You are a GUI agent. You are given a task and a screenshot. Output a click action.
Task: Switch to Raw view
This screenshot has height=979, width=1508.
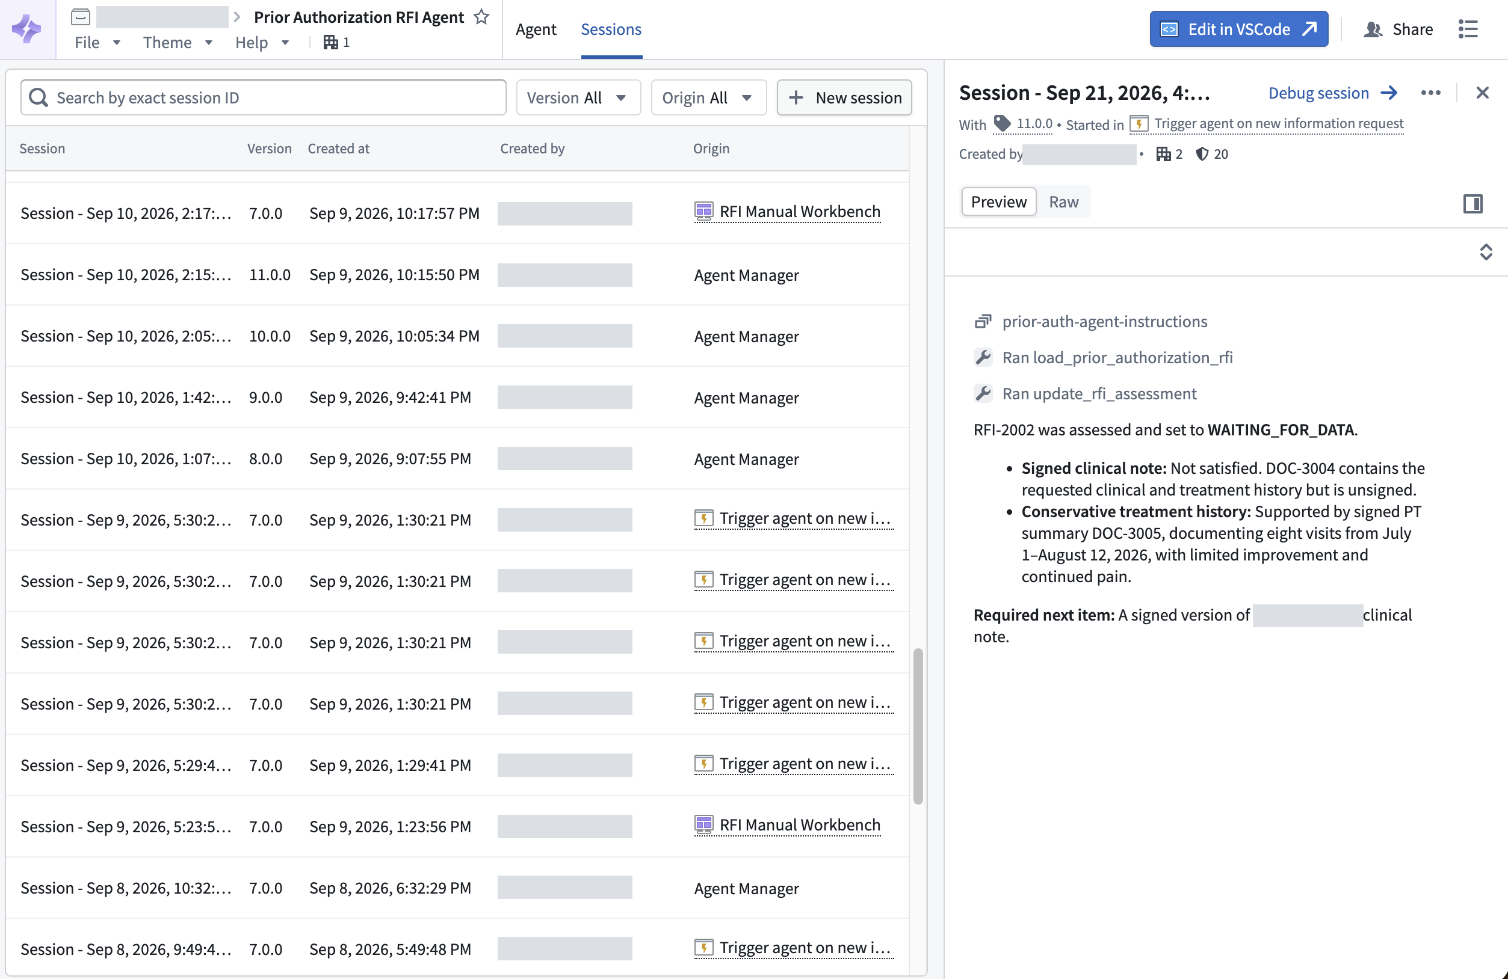pyautogui.click(x=1063, y=202)
